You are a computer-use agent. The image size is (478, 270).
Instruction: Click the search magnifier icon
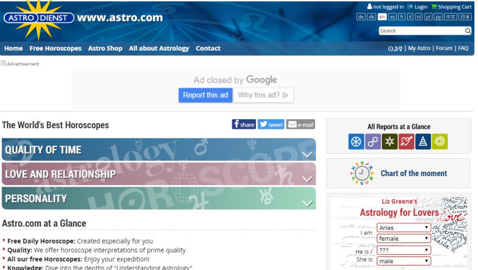pos(467,31)
